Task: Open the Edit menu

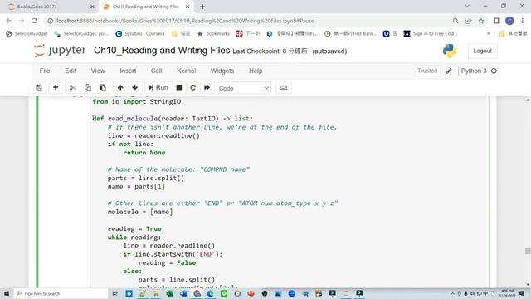Action: click(71, 71)
